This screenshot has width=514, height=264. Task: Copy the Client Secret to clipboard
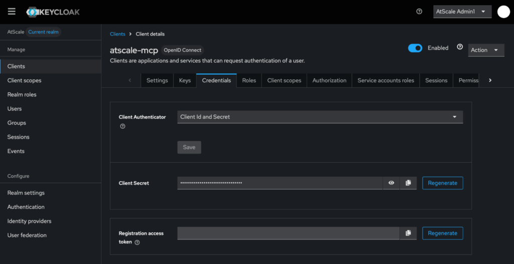coord(408,183)
